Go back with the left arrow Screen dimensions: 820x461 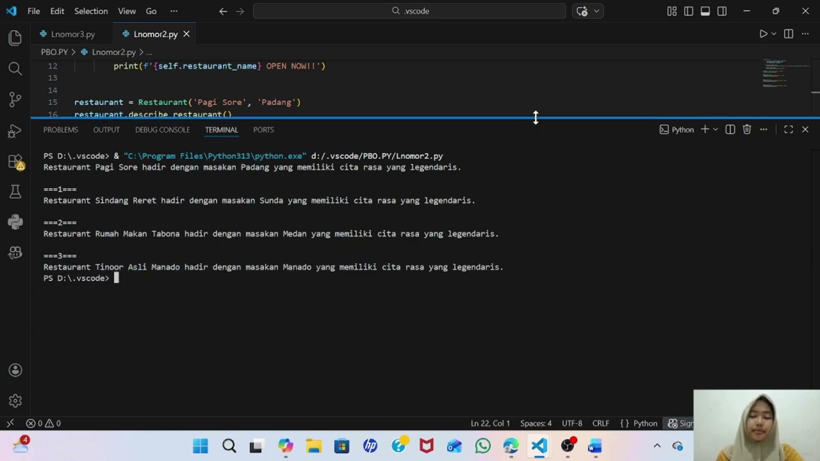coord(223,11)
